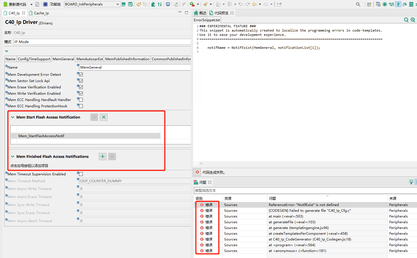Click the search magnifier icon in toolbar
Screen dimensions: 417x258
tap(358, 4)
